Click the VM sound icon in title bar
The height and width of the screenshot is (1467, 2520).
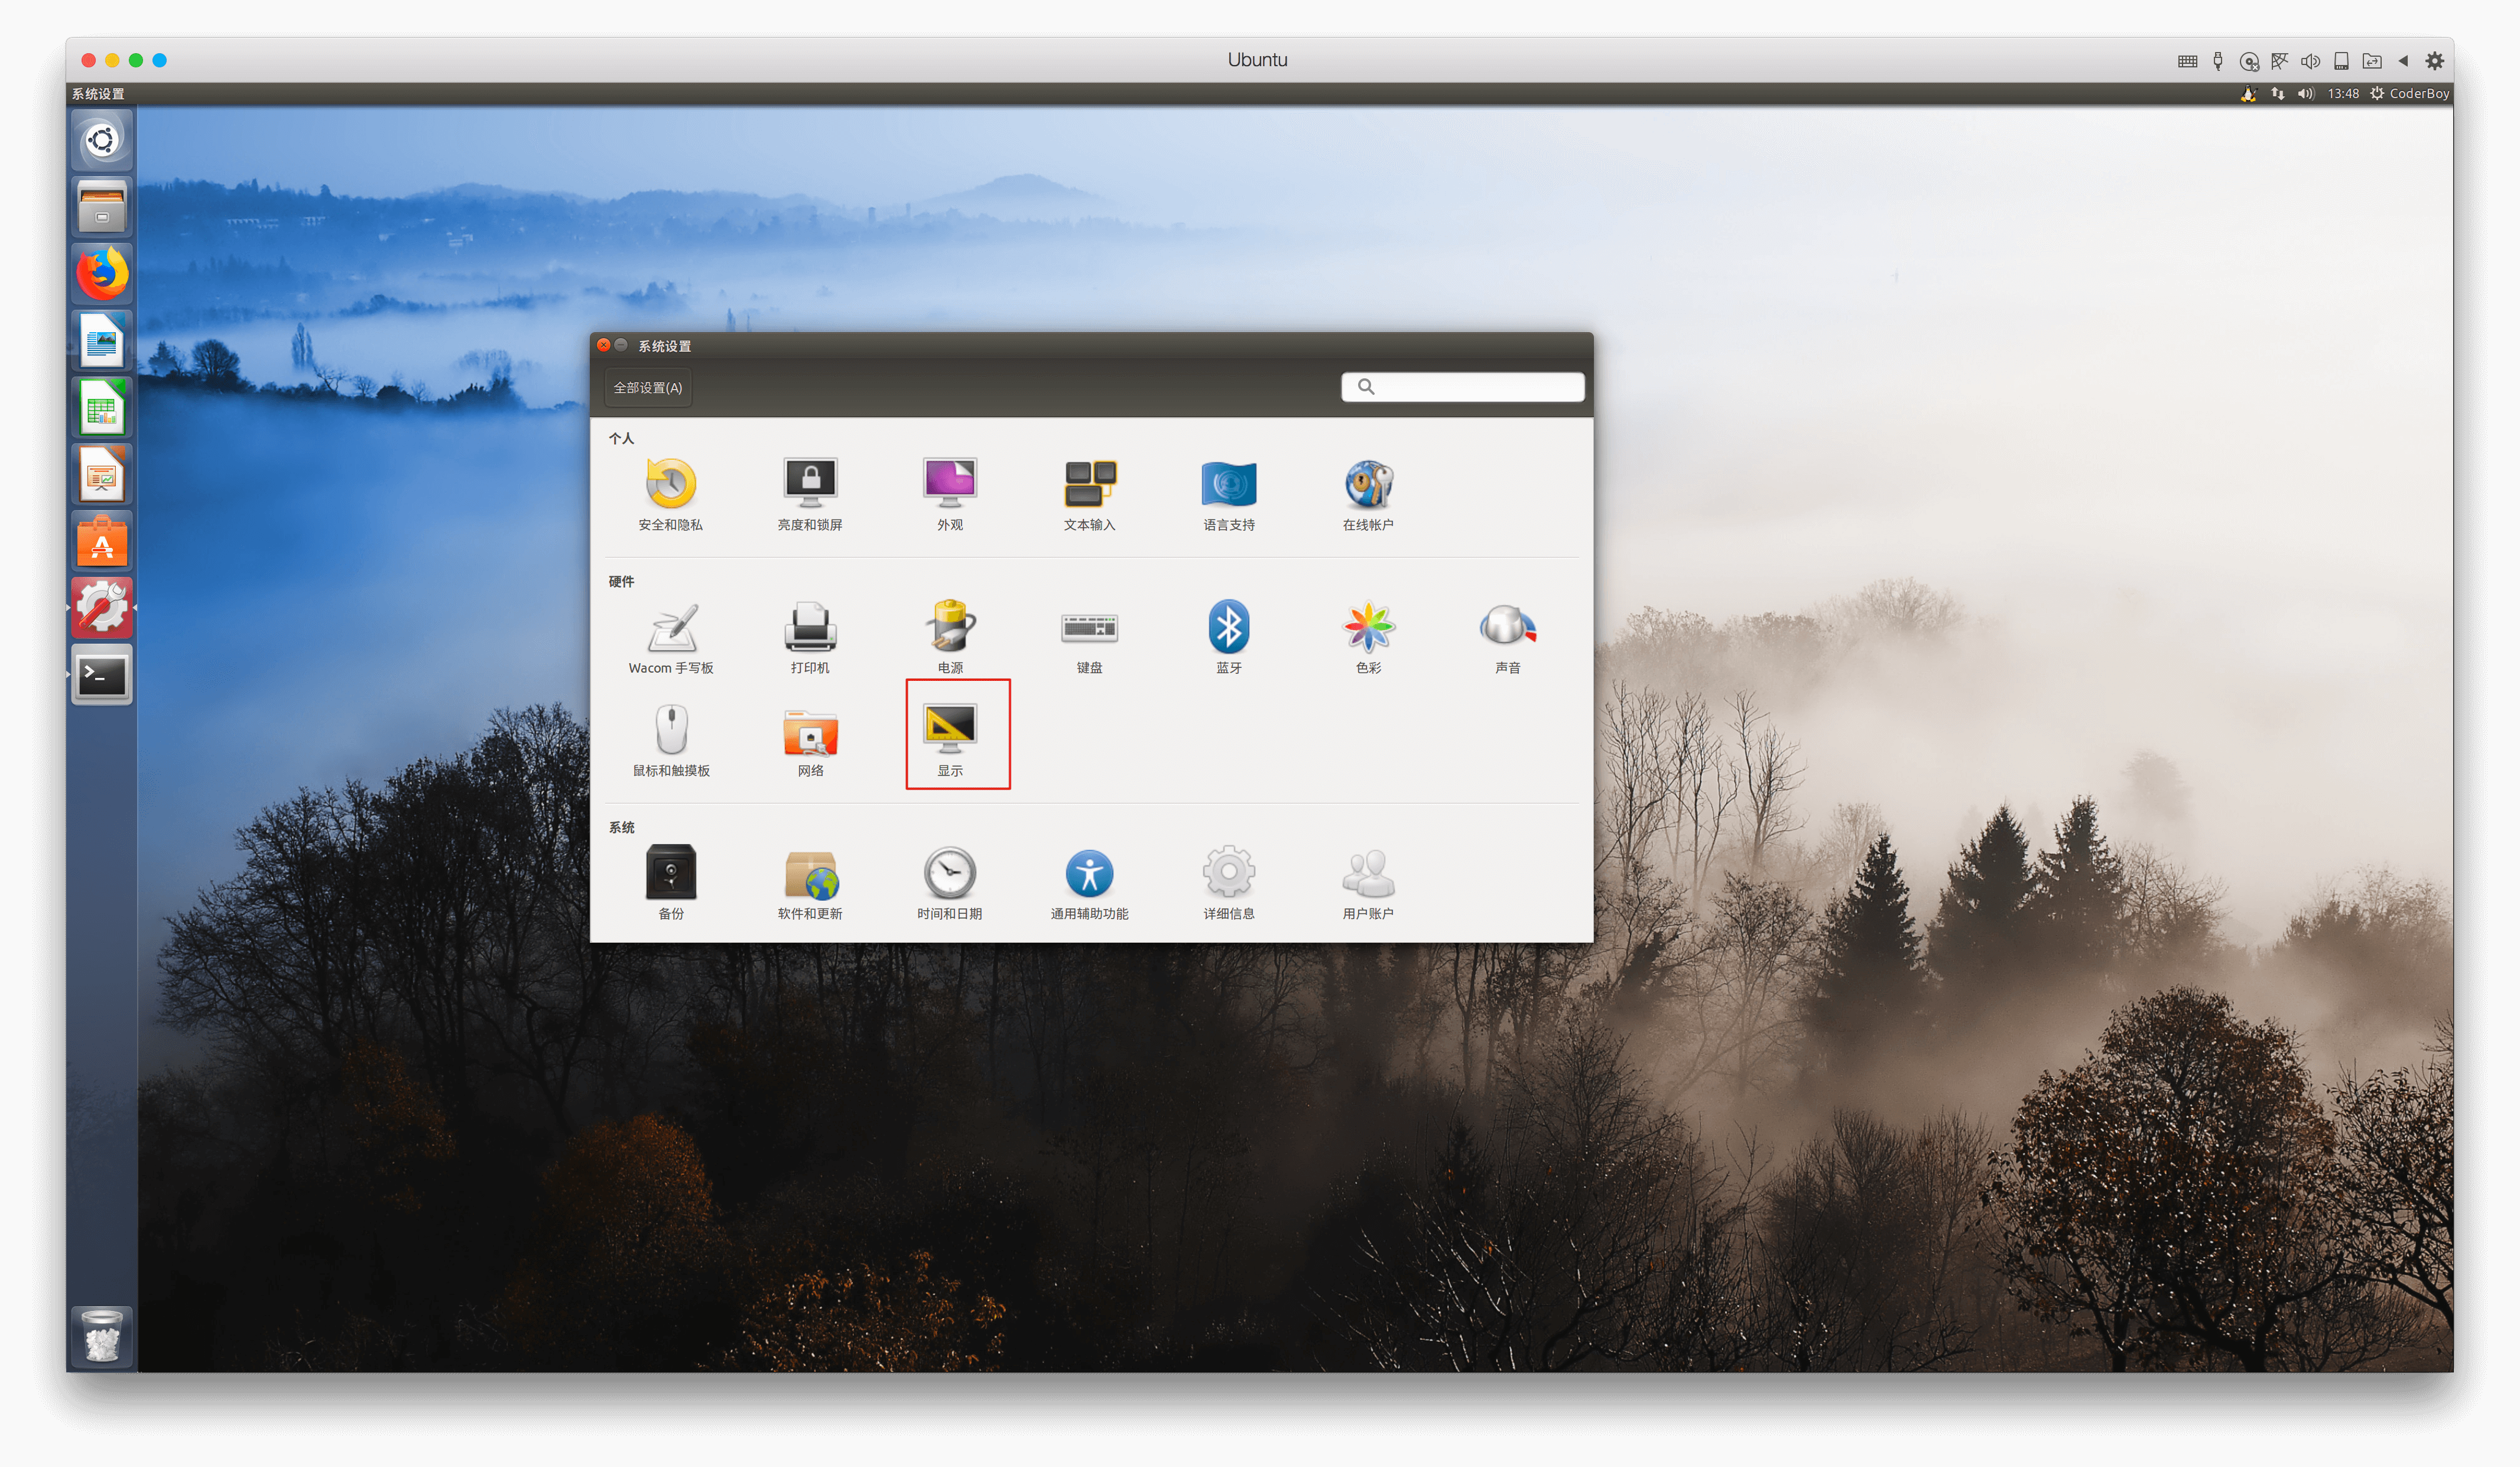tap(2310, 61)
